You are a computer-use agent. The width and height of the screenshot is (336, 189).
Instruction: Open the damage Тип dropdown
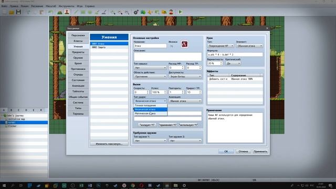pyautogui.click(x=220, y=46)
